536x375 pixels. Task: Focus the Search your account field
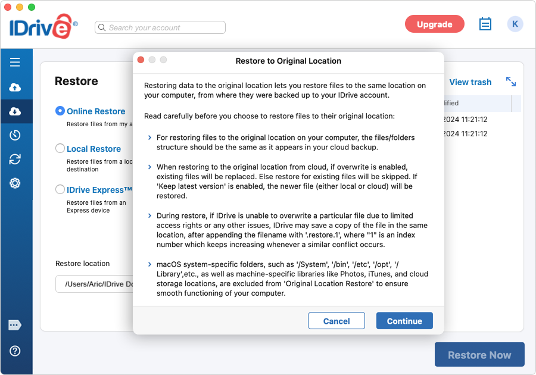tap(161, 27)
